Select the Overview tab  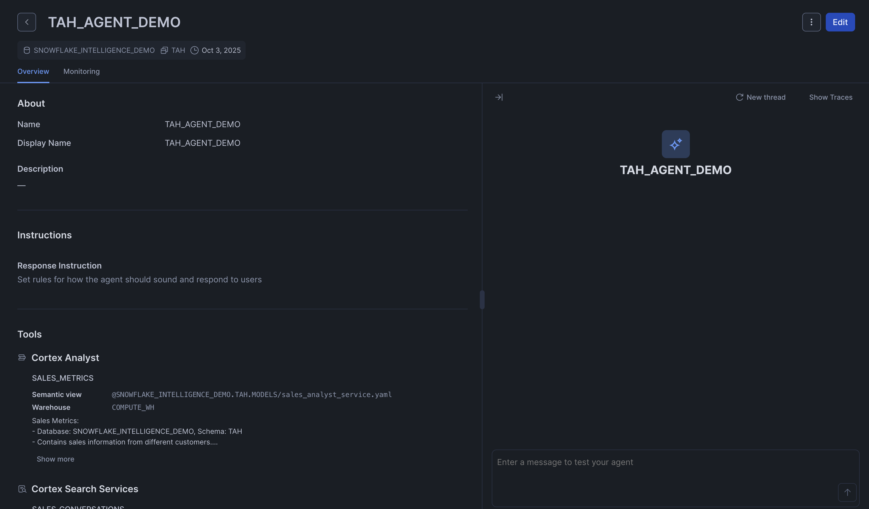tap(33, 71)
